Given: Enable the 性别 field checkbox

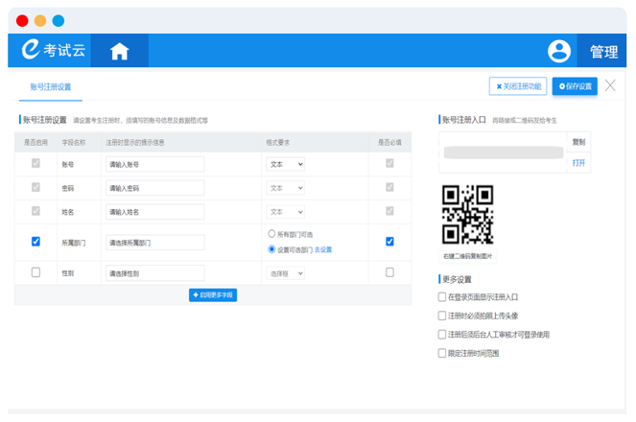Looking at the screenshot, I should 36,272.
